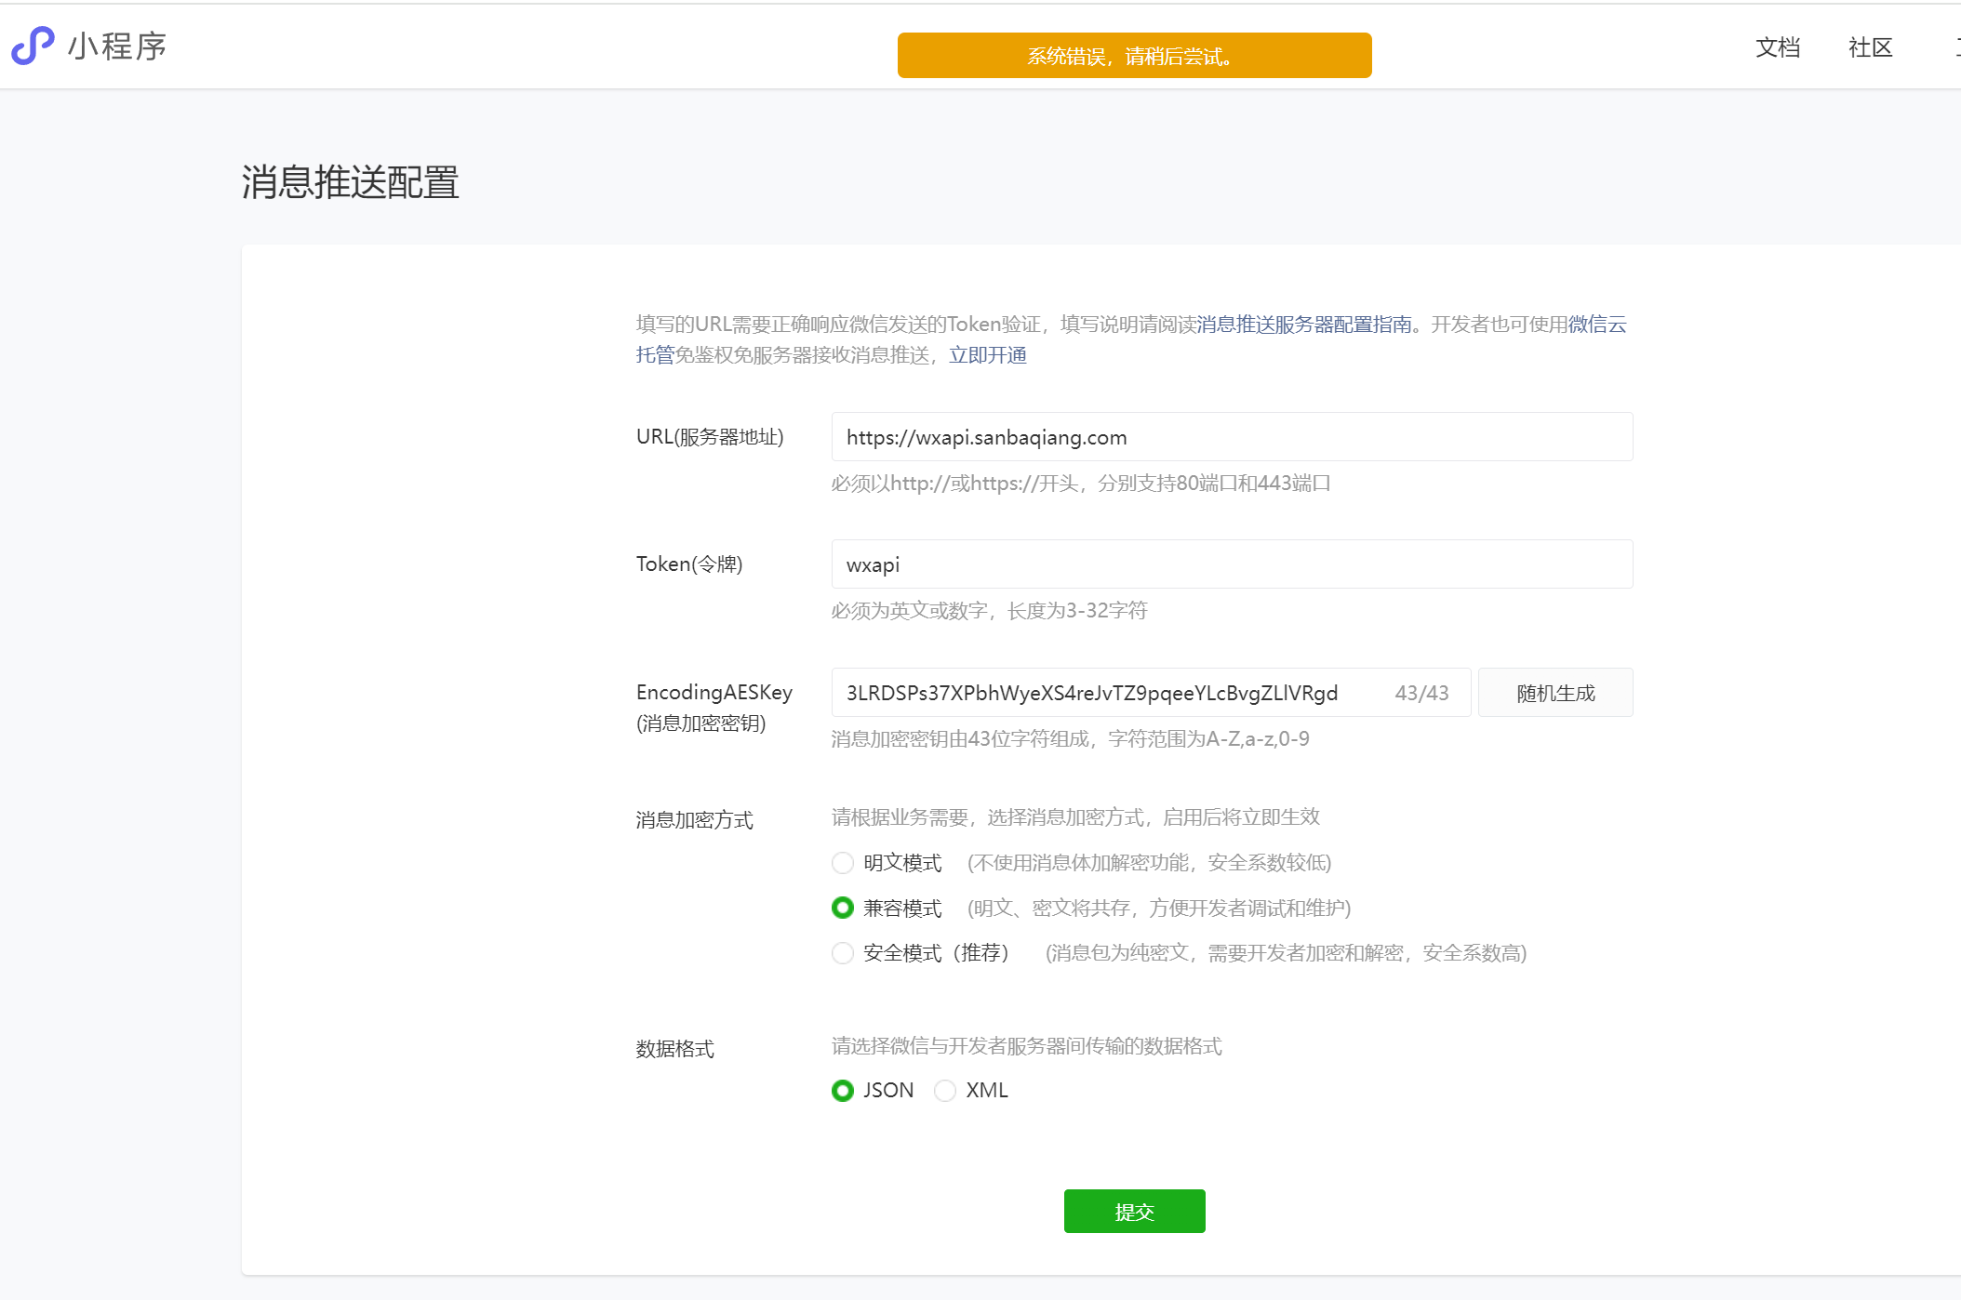Select XML data format radio
The height and width of the screenshot is (1300, 1961).
945,1091
